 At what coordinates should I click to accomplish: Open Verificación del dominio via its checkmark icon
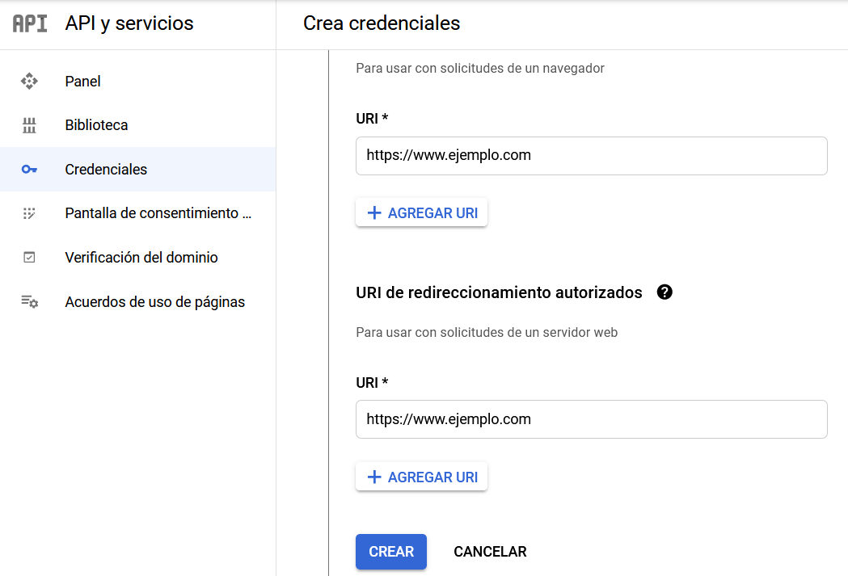[30, 257]
